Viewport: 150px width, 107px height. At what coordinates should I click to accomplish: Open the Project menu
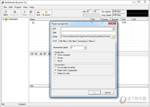(18, 7)
